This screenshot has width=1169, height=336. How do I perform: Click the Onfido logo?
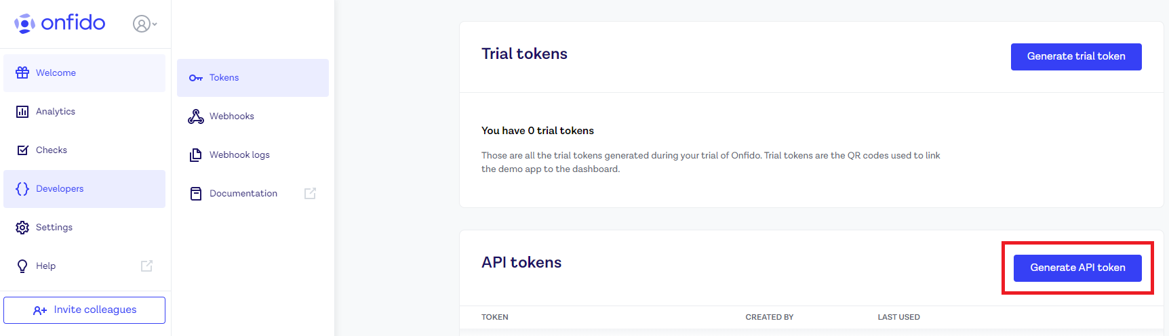click(x=60, y=24)
